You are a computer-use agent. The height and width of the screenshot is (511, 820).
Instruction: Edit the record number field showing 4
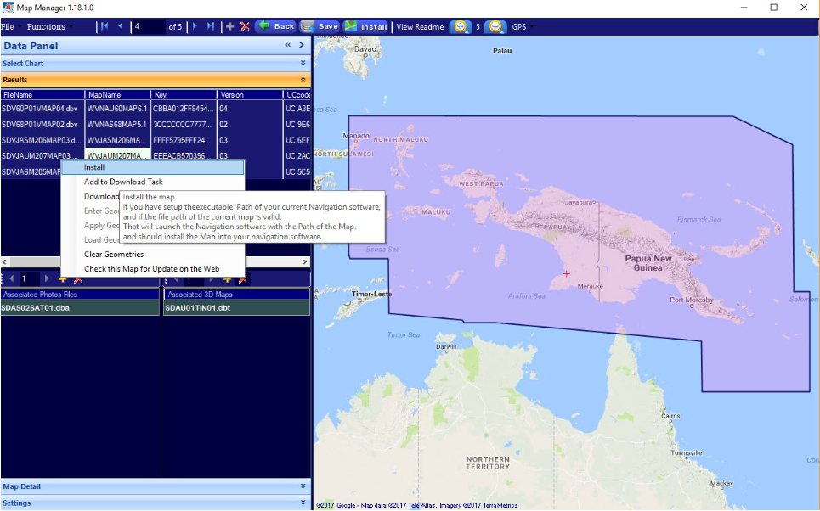tap(149, 26)
